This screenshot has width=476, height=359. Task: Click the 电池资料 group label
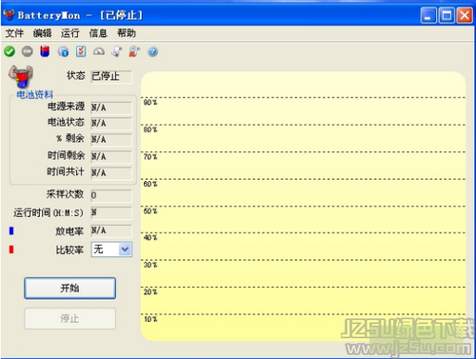click(x=35, y=94)
